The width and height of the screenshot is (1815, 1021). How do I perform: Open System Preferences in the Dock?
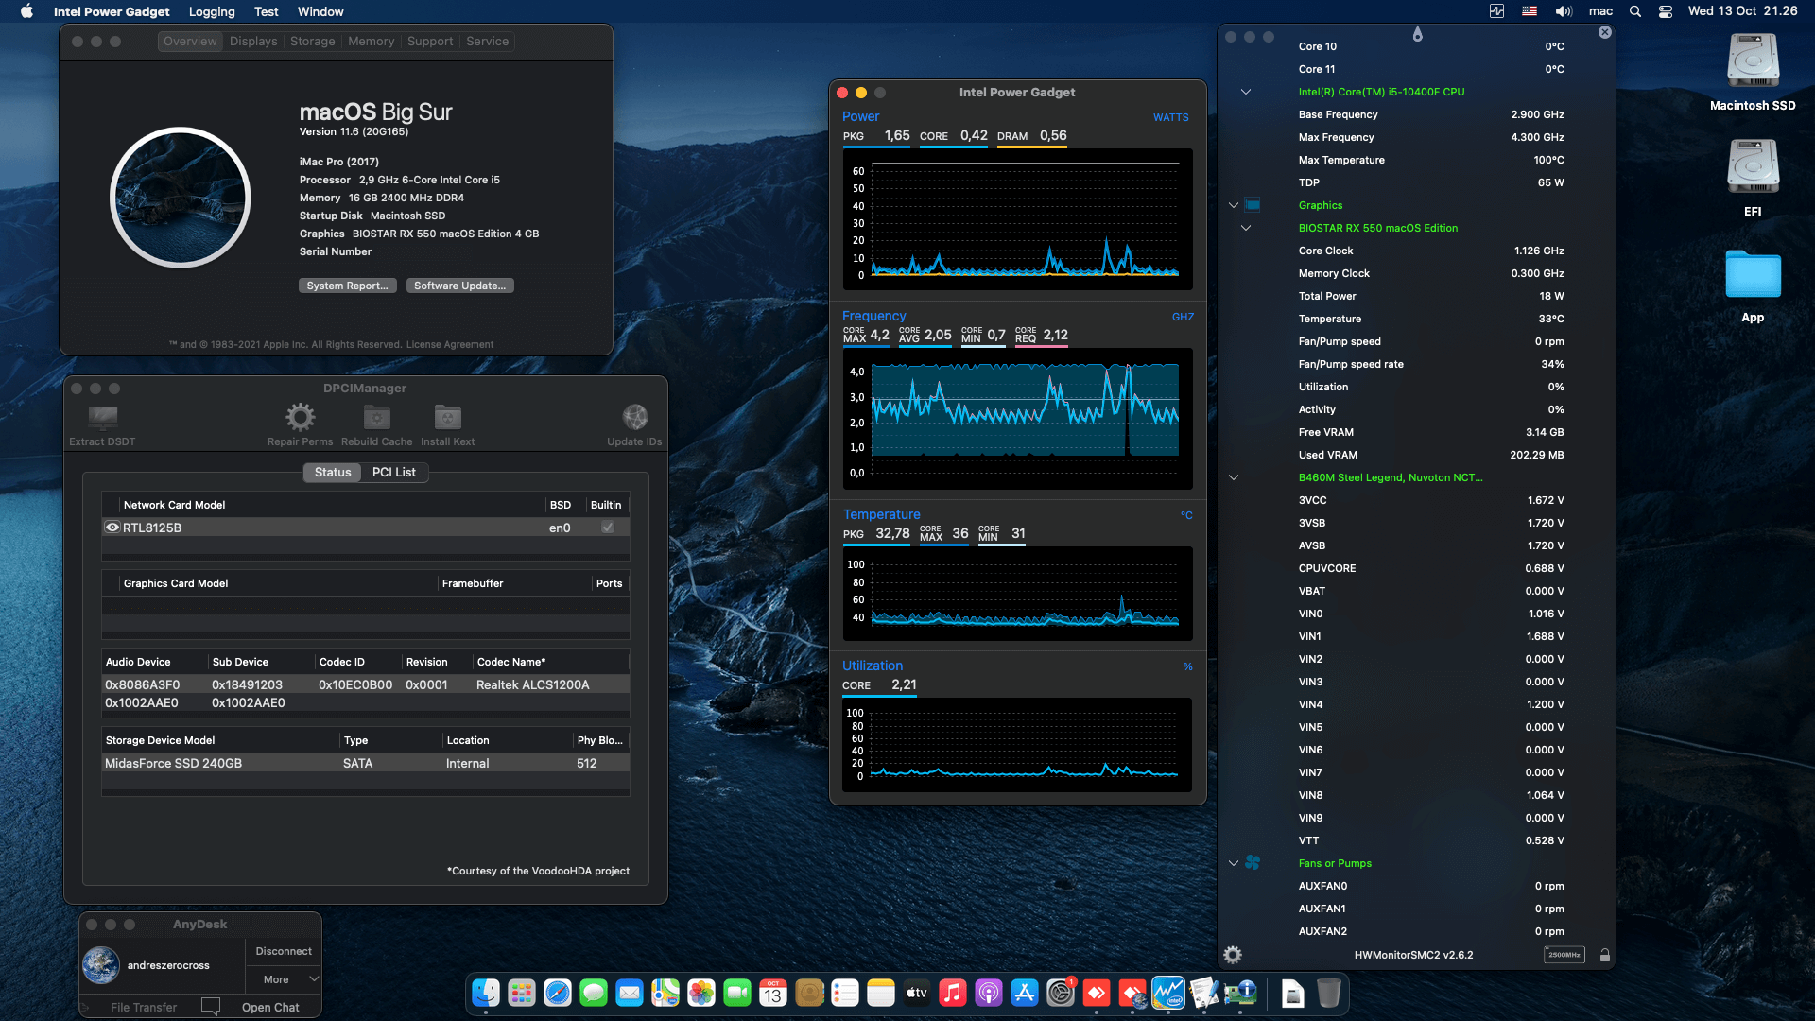(x=1060, y=993)
